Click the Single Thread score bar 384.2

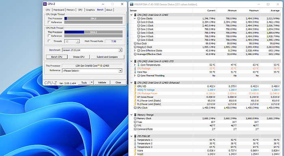[x=93, y=19]
